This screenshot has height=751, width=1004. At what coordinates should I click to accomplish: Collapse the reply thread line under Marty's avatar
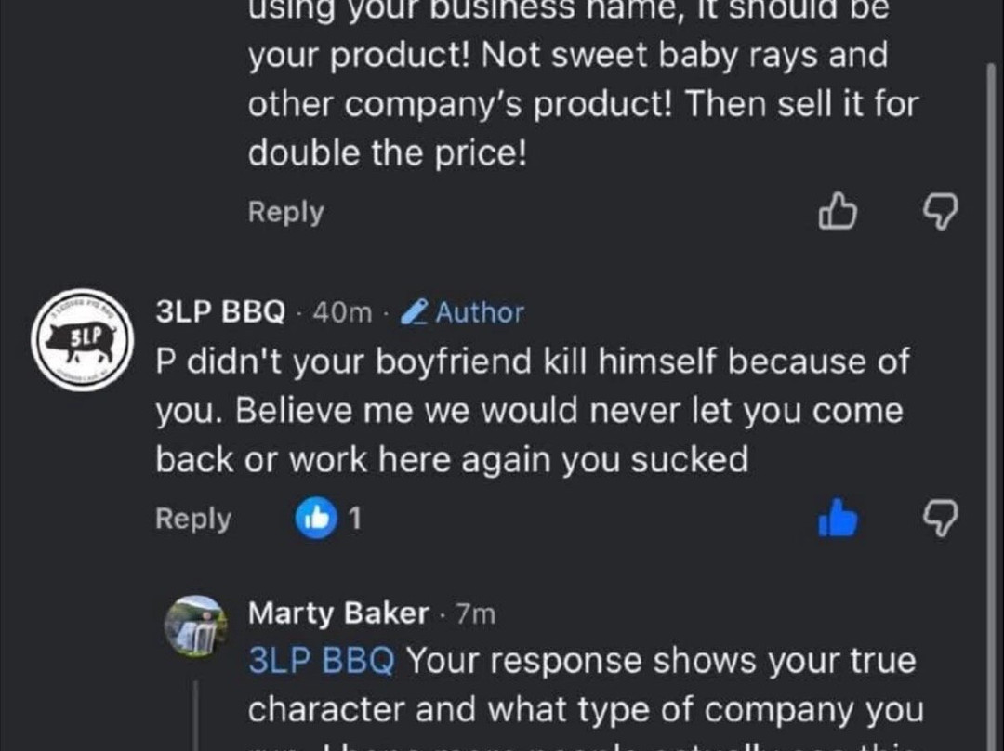click(198, 716)
